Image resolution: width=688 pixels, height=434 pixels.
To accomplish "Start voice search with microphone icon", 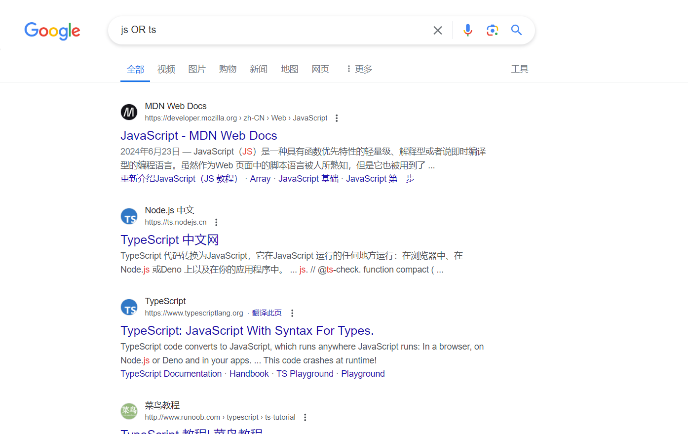I will point(468,31).
